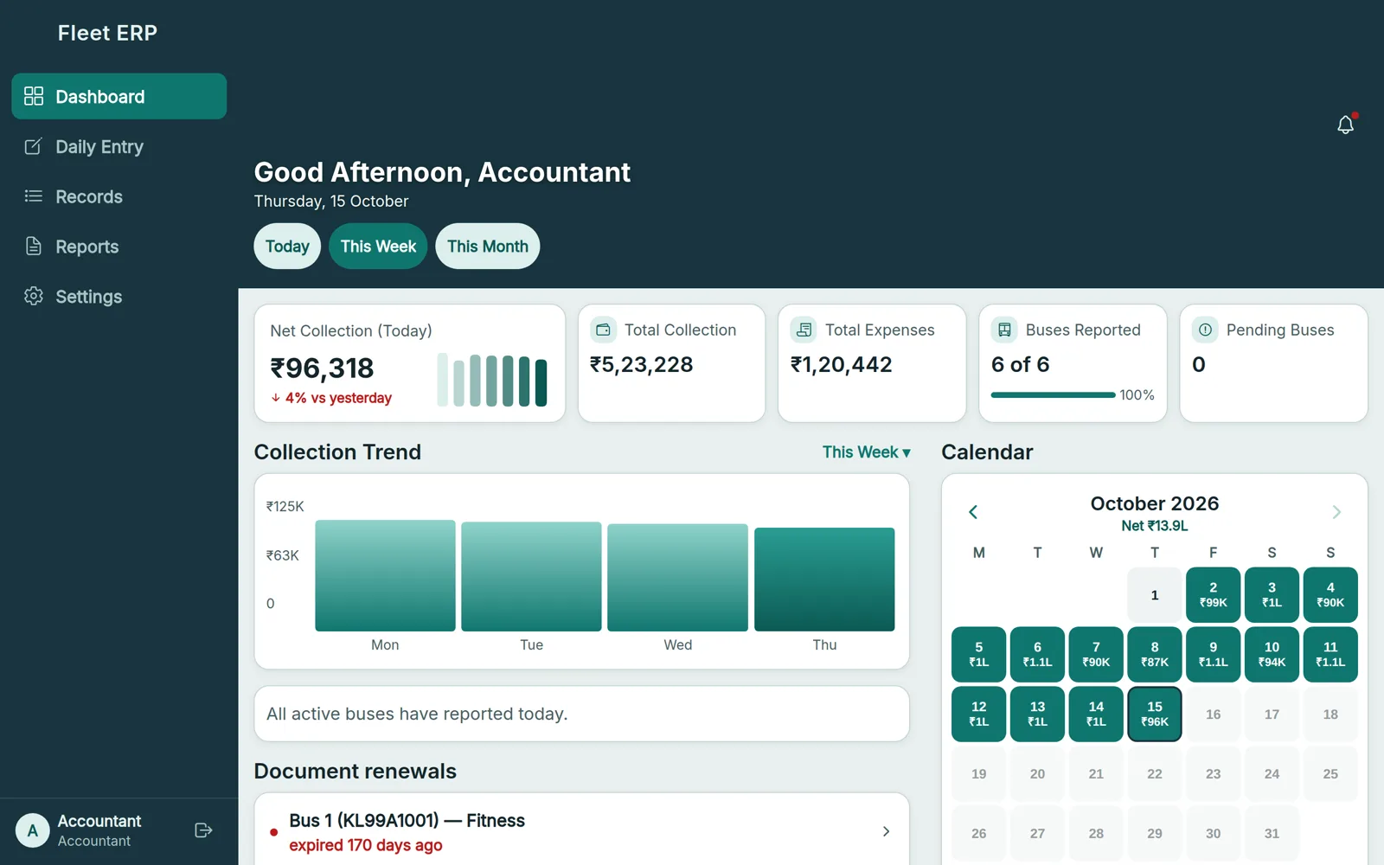
Task: Click the Settings gear icon
Action: (x=34, y=296)
